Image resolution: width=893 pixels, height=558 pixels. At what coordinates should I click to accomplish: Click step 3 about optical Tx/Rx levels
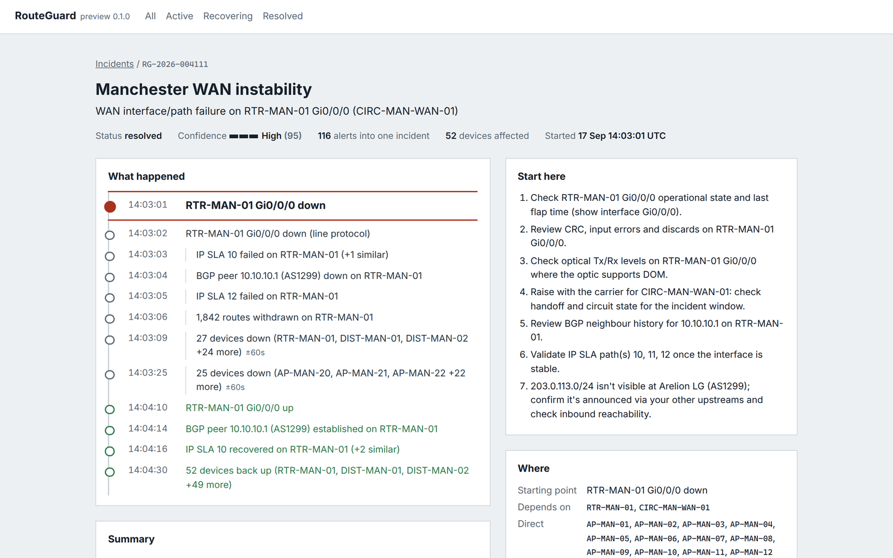point(643,268)
